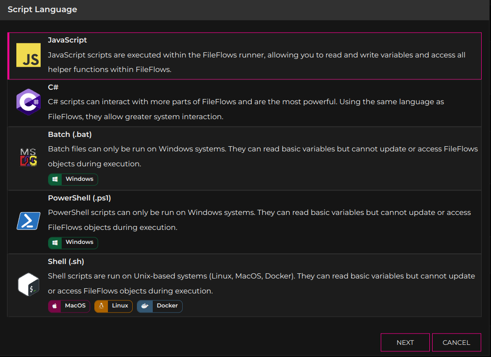Image resolution: width=491 pixels, height=357 pixels.
Task: Click the Shell script terminal icon
Action: coord(28,284)
